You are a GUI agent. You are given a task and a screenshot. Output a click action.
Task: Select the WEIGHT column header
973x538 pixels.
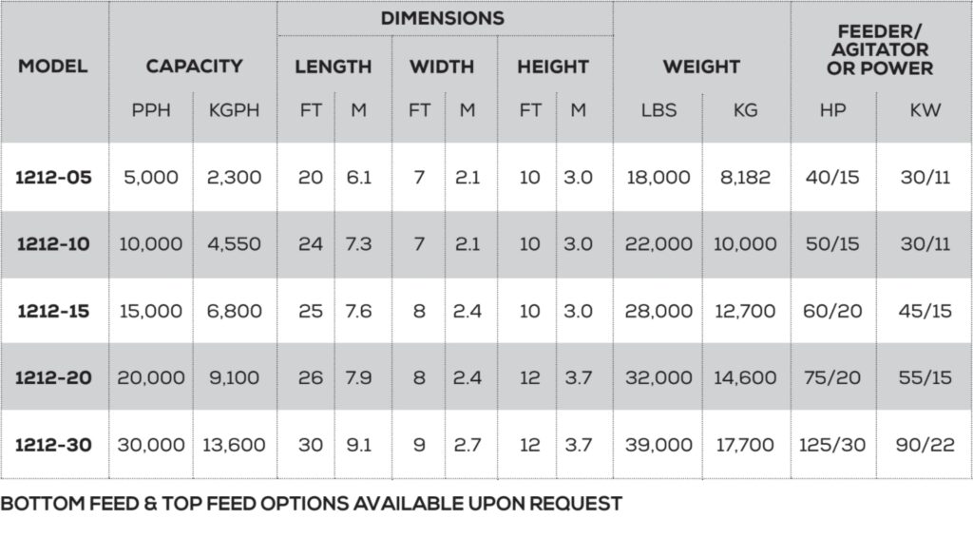click(701, 67)
